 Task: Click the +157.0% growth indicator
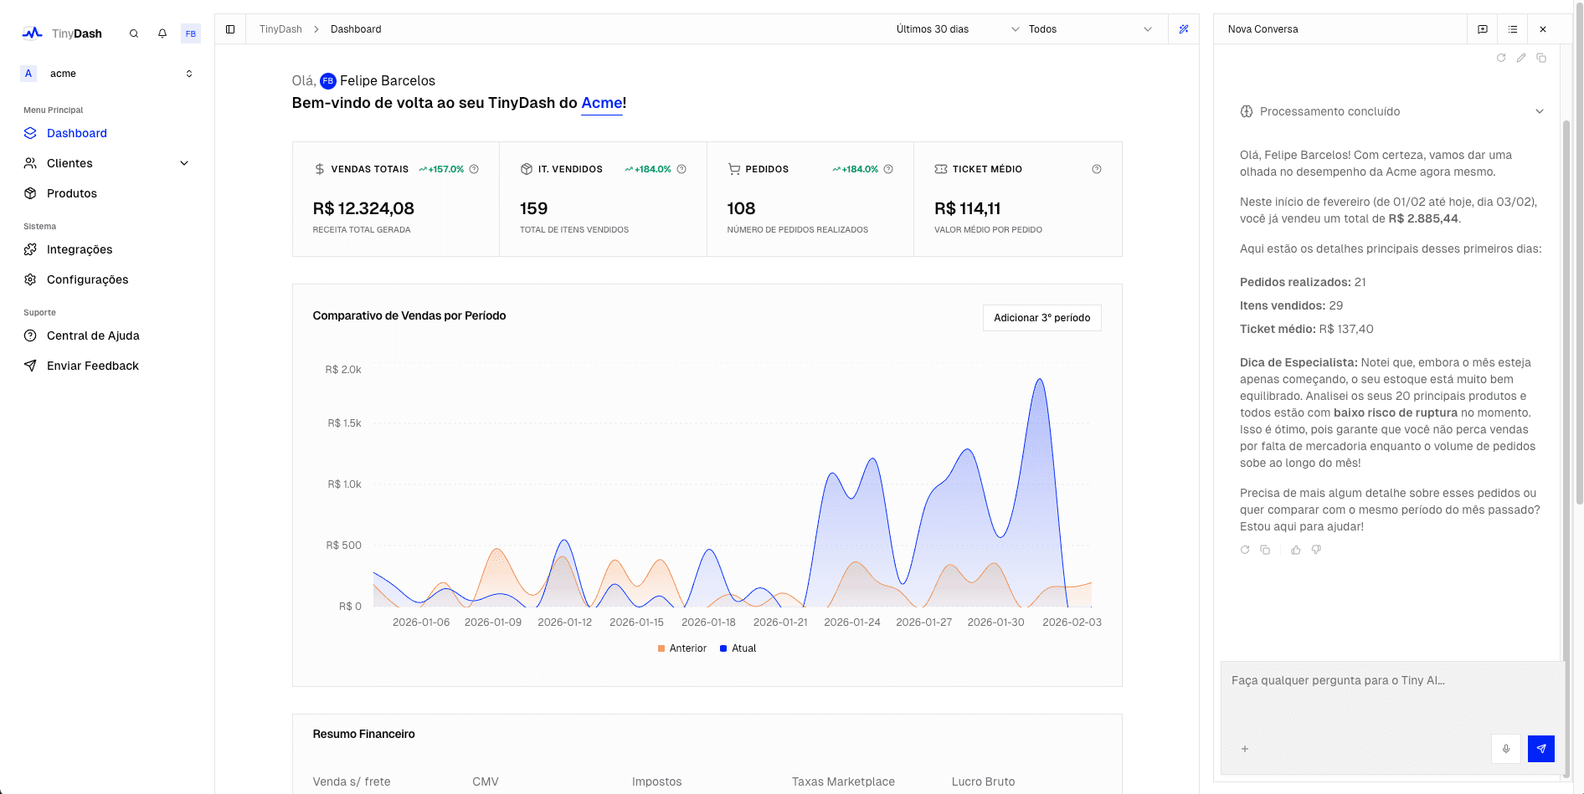(x=441, y=169)
